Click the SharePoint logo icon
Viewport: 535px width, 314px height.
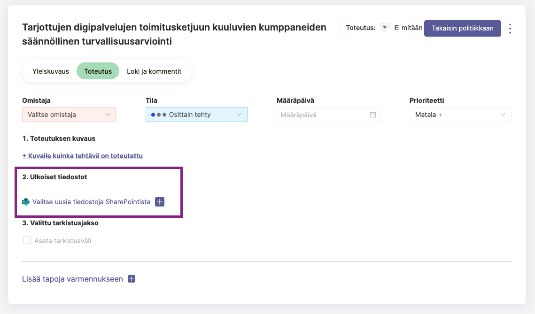26,202
